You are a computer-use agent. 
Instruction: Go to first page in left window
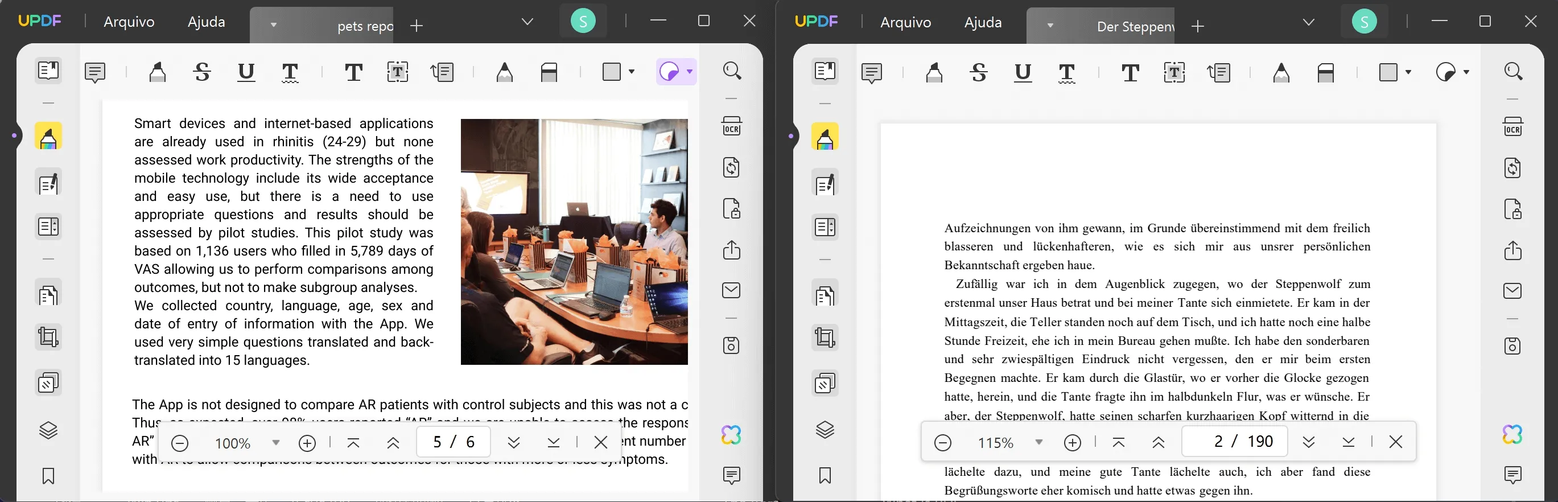tap(354, 443)
